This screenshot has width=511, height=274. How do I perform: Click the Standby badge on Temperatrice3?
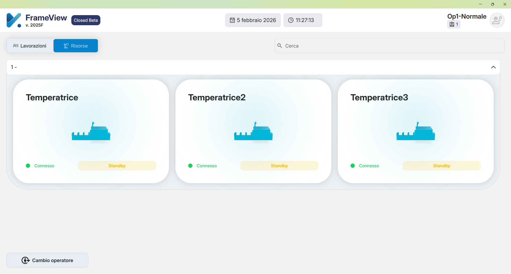point(442,166)
